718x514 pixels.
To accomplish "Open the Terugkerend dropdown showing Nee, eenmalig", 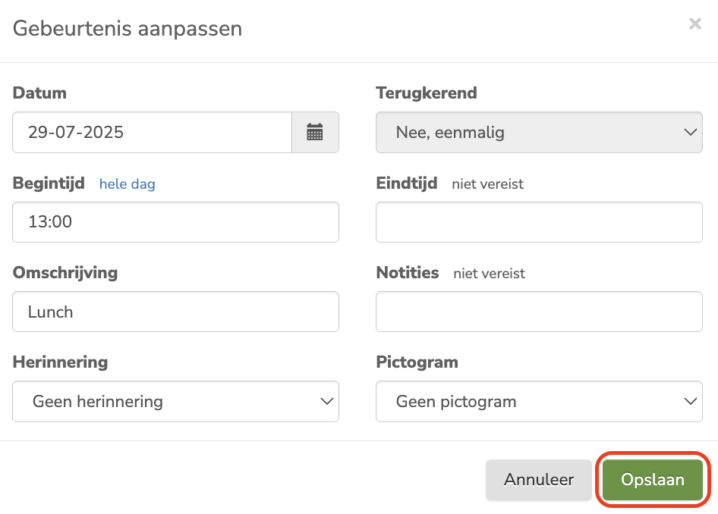I will (531, 132).
